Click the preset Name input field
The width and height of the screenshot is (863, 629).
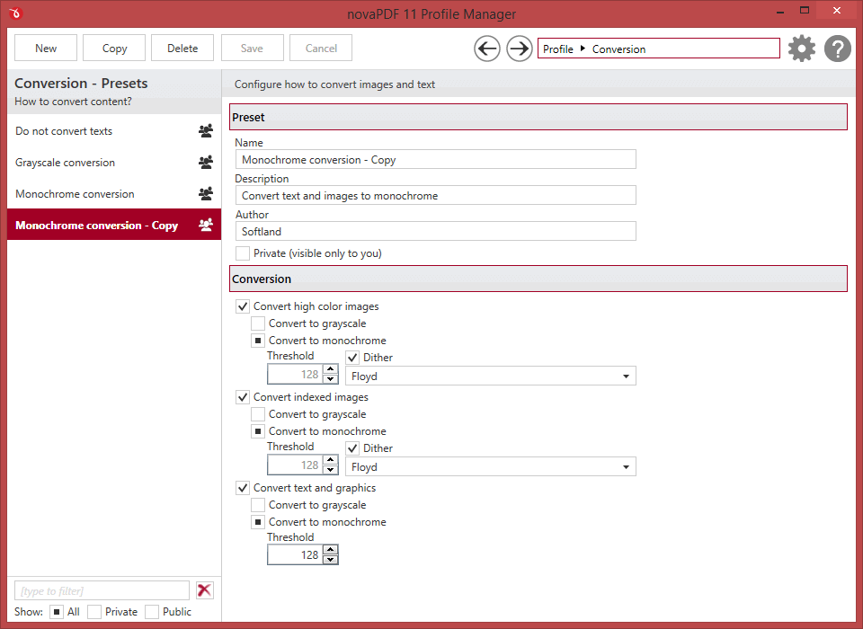click(438, 160)
